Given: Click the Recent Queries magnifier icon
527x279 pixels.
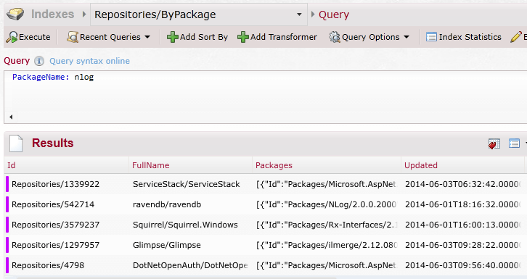Looking at the screenshot, I should [73, 37].
